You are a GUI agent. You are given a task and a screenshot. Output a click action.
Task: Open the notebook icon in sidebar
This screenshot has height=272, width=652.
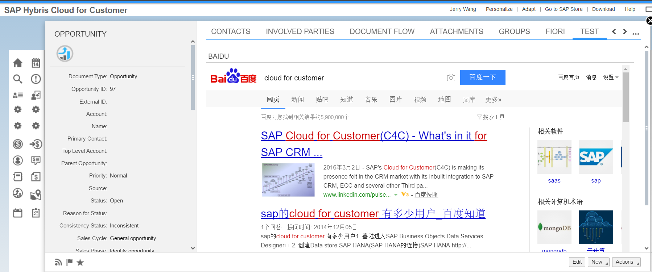18,177
